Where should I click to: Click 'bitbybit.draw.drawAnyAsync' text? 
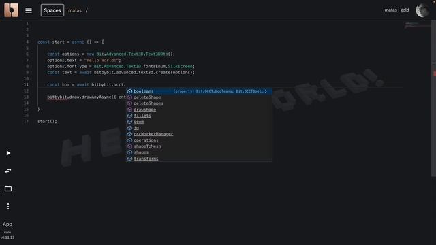tap(79, 97)
